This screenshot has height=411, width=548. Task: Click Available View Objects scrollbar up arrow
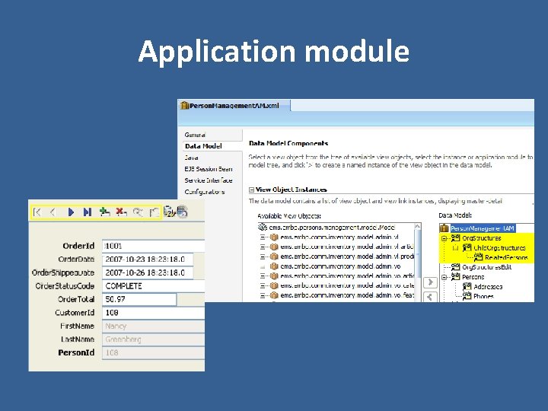coord(417,227)
